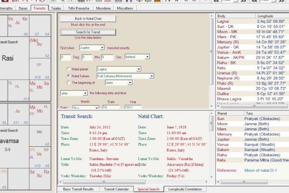289x193 pixels.
Task: Select 'The beginning of' radio option
Action: (x=68, y=83)
